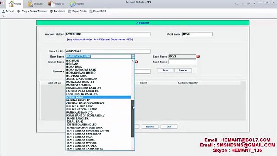Click the bank list scroll-up arrow
The width and height of the screenshot is (277, 156).
click(133, 61)
